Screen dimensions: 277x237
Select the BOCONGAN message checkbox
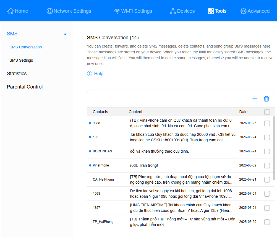pos(267,152)
